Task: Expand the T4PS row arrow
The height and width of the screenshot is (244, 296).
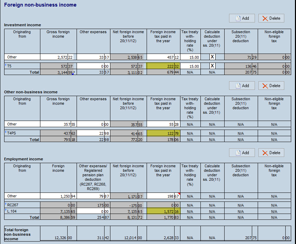Action: click(6, 132)
